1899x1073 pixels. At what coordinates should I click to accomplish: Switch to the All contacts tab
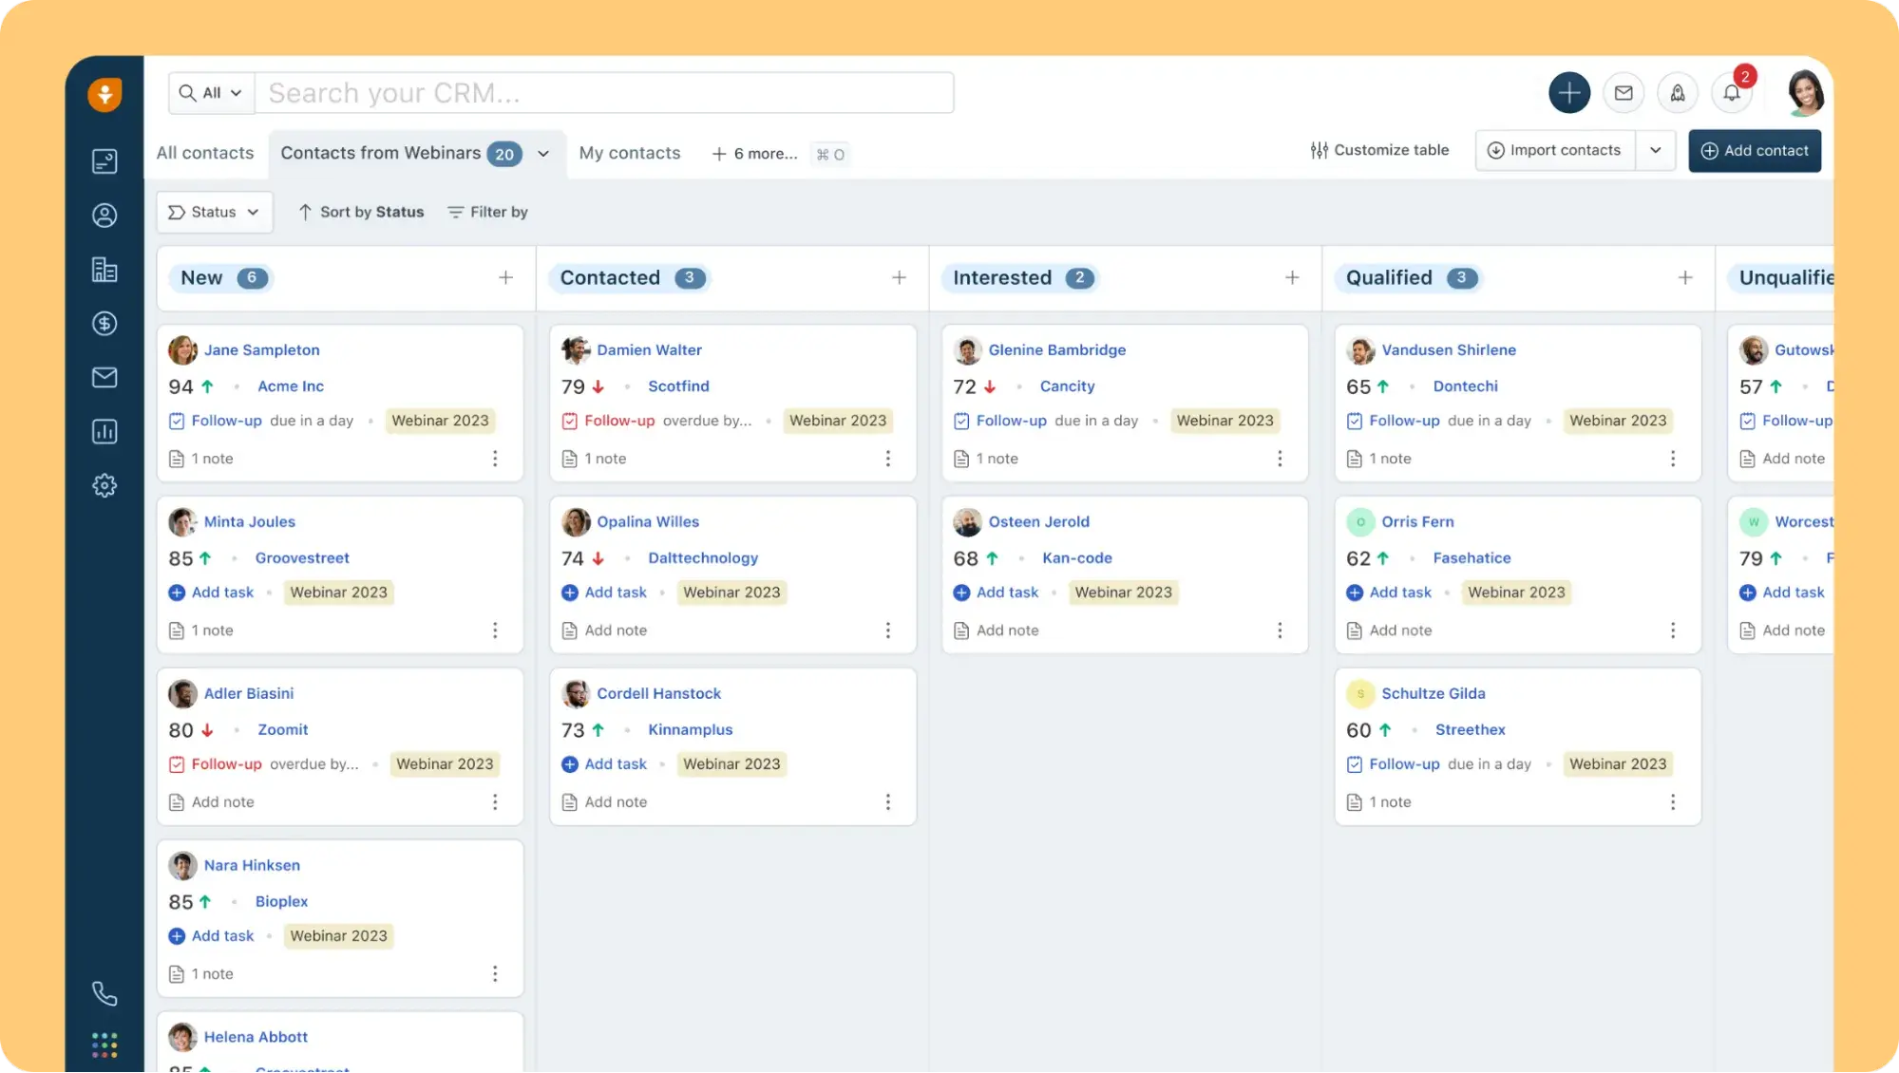pyautogui.click(x=205, y=153)
